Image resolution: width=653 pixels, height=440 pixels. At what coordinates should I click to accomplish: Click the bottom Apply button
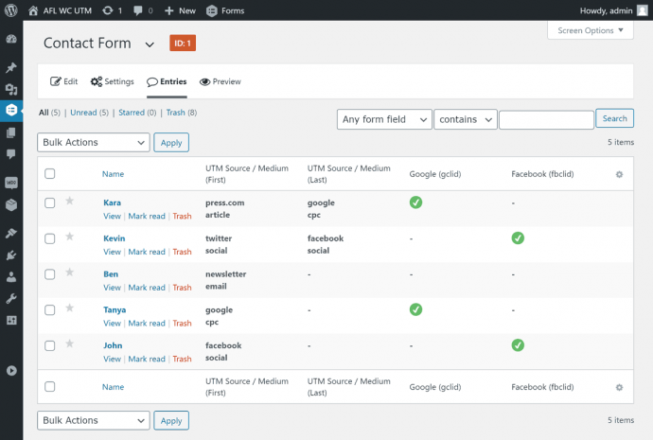pyautogui.click(x=171, y=420)
